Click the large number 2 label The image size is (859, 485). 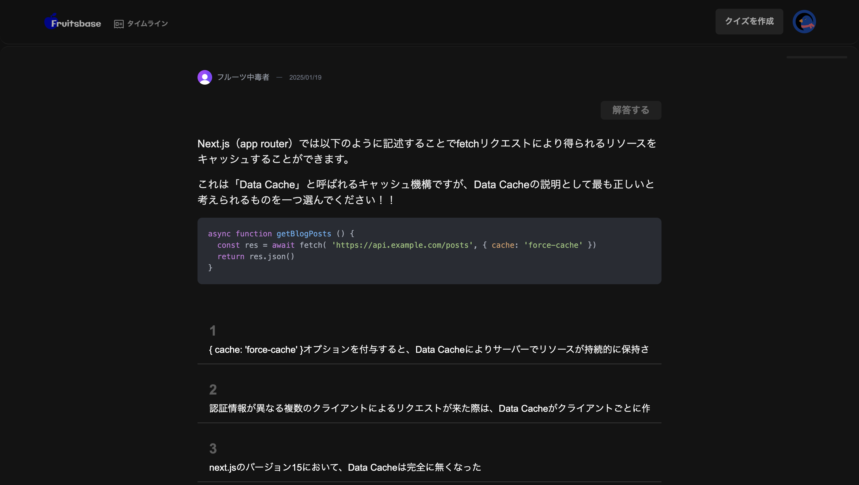pyautogui.click(x=213, y=390)
